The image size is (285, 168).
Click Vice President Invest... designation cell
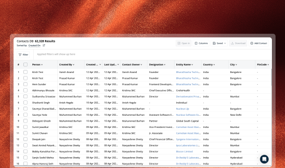click(161, 127)
